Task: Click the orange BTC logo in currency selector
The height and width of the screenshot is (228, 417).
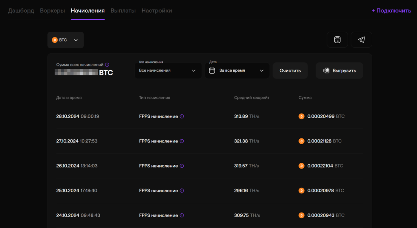Action: click(x=55, y=40)
